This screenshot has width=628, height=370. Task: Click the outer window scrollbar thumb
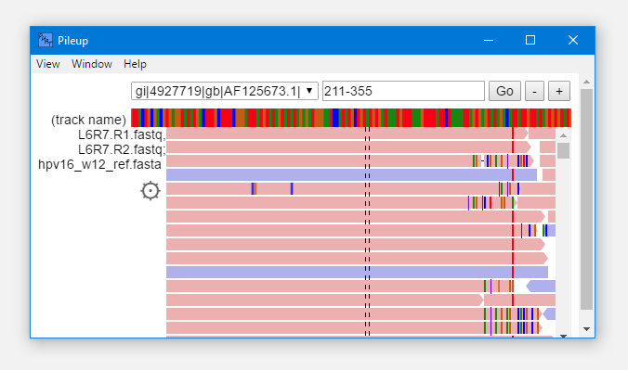[587, 199]
